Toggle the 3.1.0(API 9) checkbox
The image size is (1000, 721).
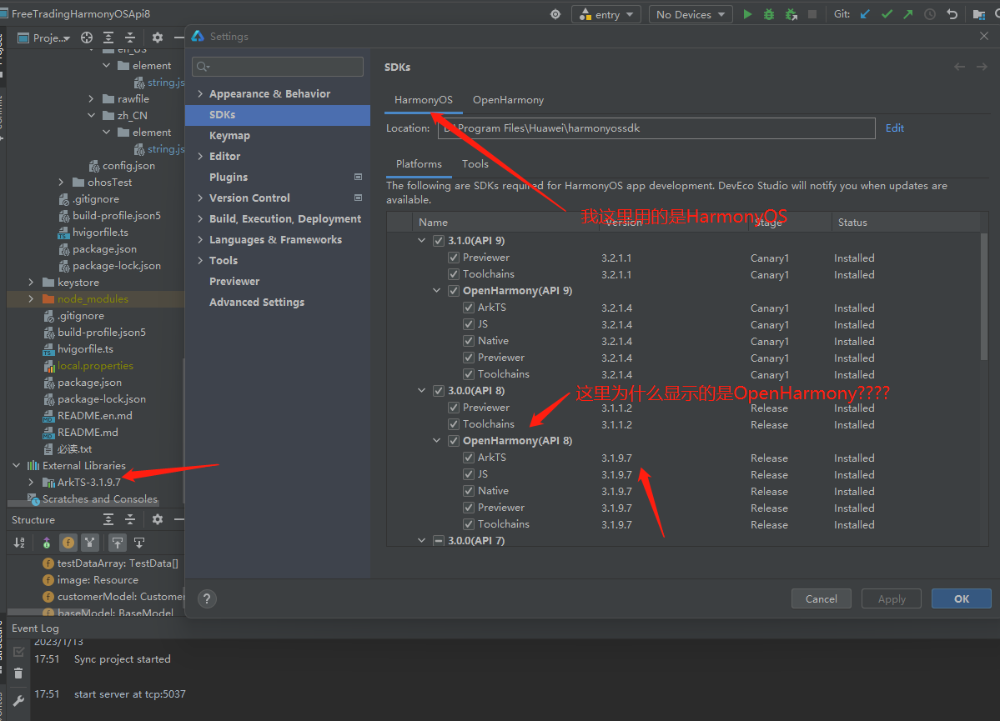[x=439, y=241]
